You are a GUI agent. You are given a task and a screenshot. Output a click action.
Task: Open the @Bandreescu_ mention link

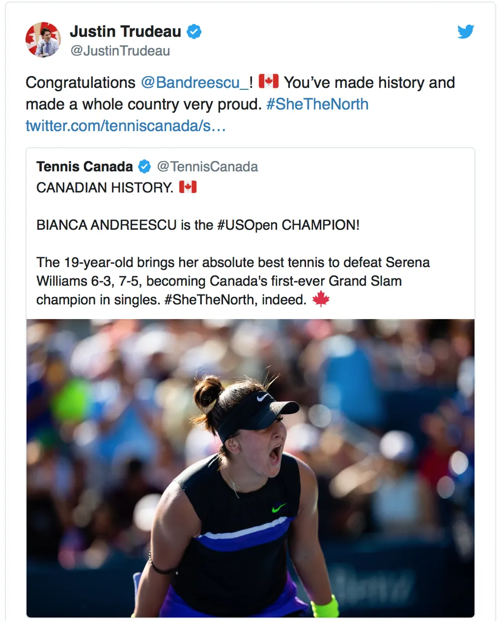[x=194, y=83]
